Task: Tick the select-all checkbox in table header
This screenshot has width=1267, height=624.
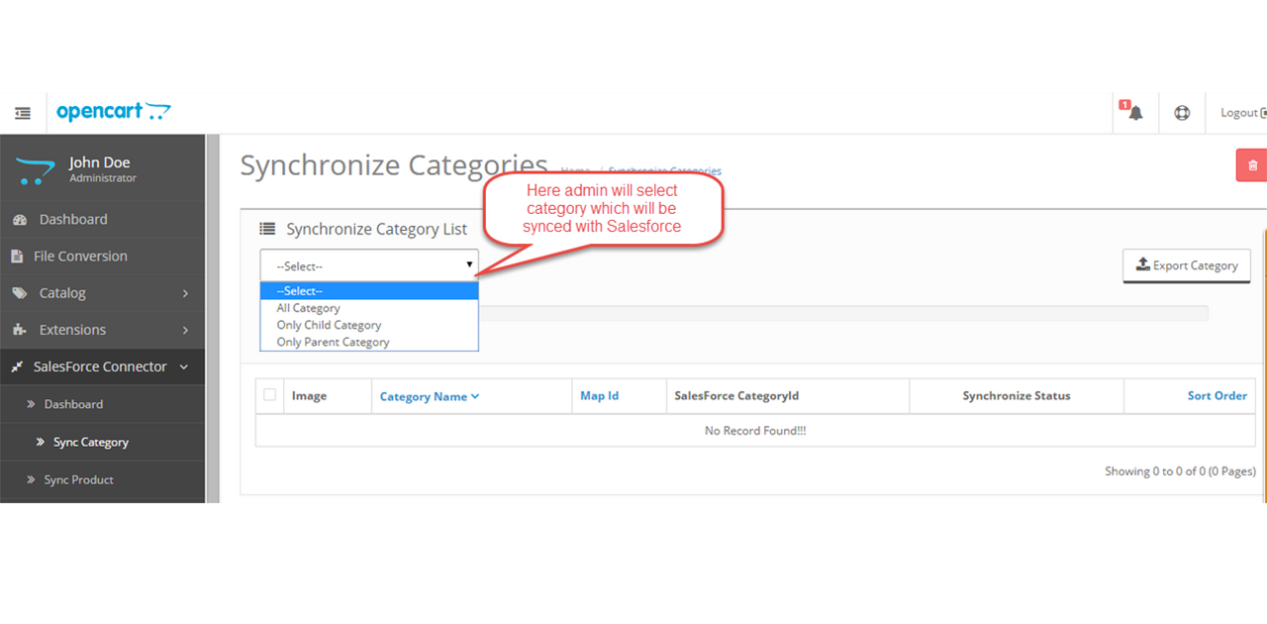Action: point(270,395)
